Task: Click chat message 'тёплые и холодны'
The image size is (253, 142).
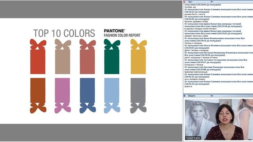Action: coord(193,43)
